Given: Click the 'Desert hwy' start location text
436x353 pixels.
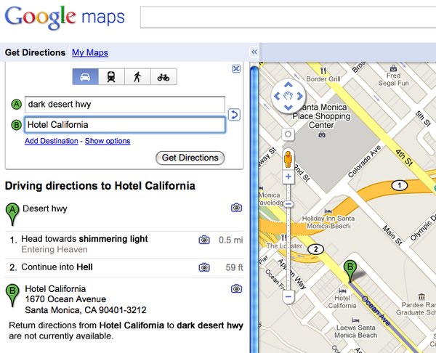Looking at the screenshot, I should point(45,208).
